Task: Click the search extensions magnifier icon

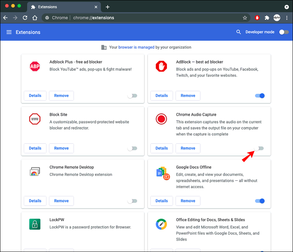Action: tap(238, 32)
